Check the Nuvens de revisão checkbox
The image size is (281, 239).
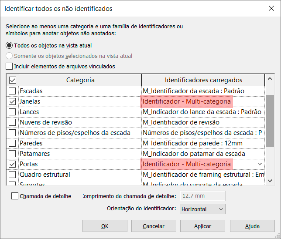12,122
